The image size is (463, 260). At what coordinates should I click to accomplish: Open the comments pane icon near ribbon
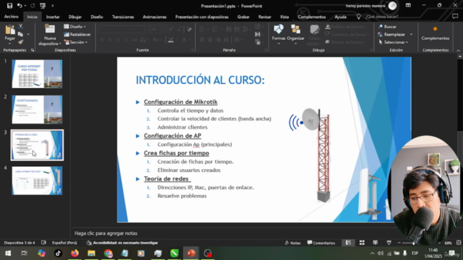point(455,17)
